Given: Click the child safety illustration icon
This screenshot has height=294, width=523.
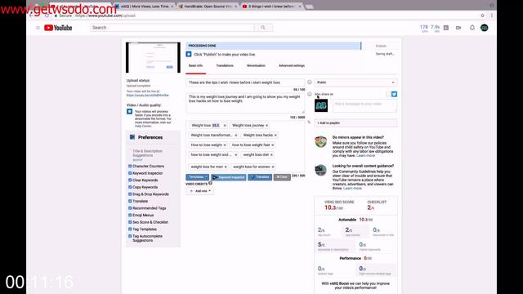Looking at the screenshot, I should [x=320, y=141].
